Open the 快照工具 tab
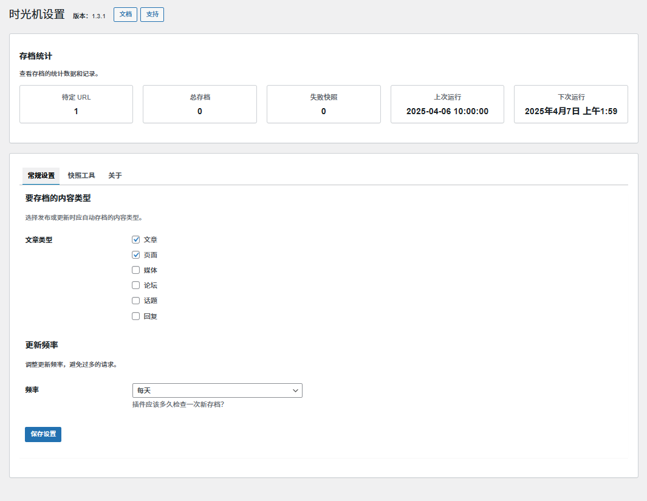 pos(81,176)
